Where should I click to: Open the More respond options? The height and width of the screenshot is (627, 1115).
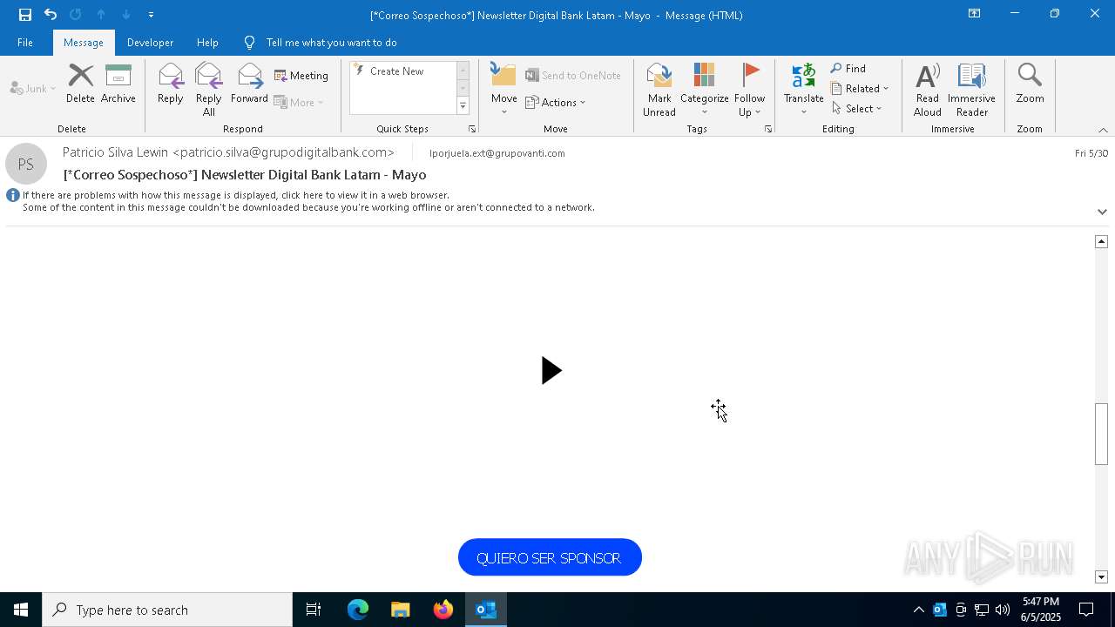coord(299,102)
